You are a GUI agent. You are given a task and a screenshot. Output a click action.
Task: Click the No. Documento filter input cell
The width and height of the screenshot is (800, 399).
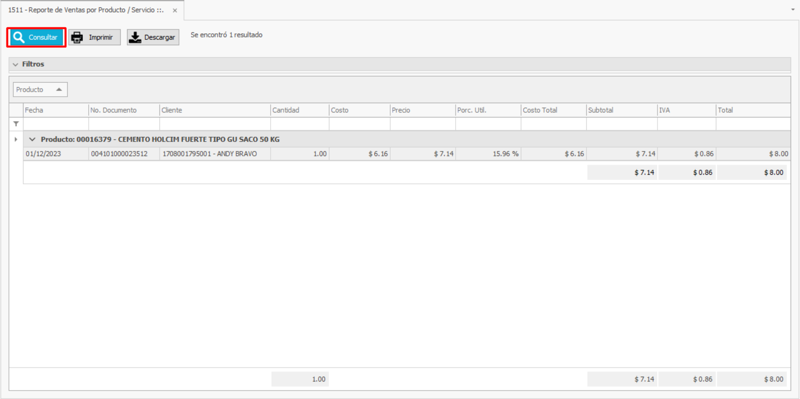(x=124, y=124)
